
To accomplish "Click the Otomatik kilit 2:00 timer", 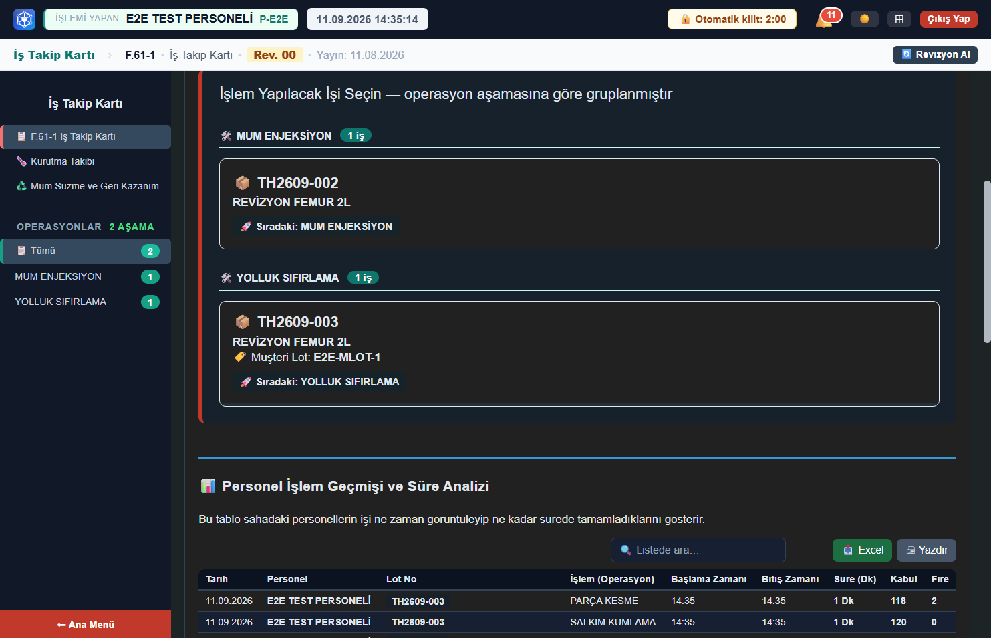I will (732, 19).
